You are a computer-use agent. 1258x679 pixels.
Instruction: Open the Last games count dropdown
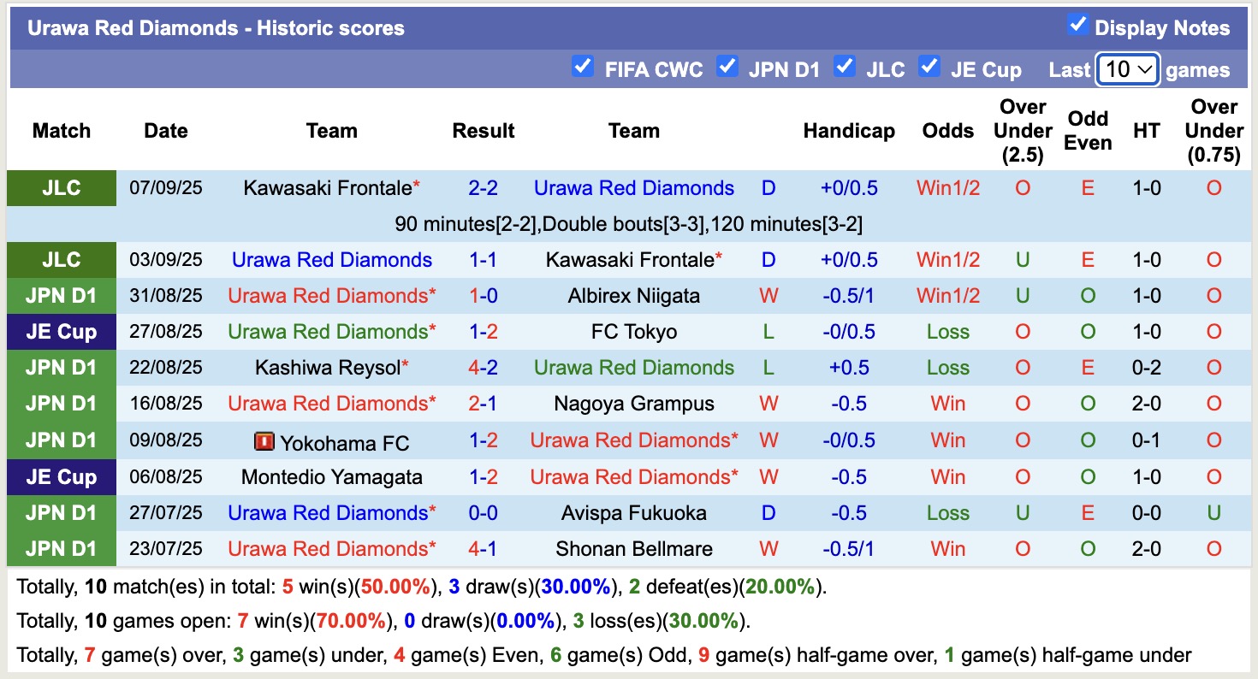point(1127,70)
